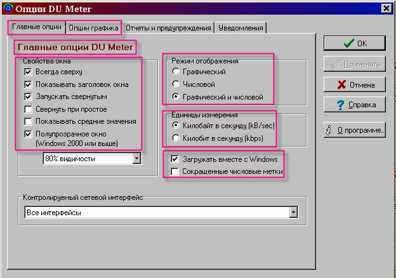
Task: Open Отчеты и предупреждения tab
Action: [168, 28]
